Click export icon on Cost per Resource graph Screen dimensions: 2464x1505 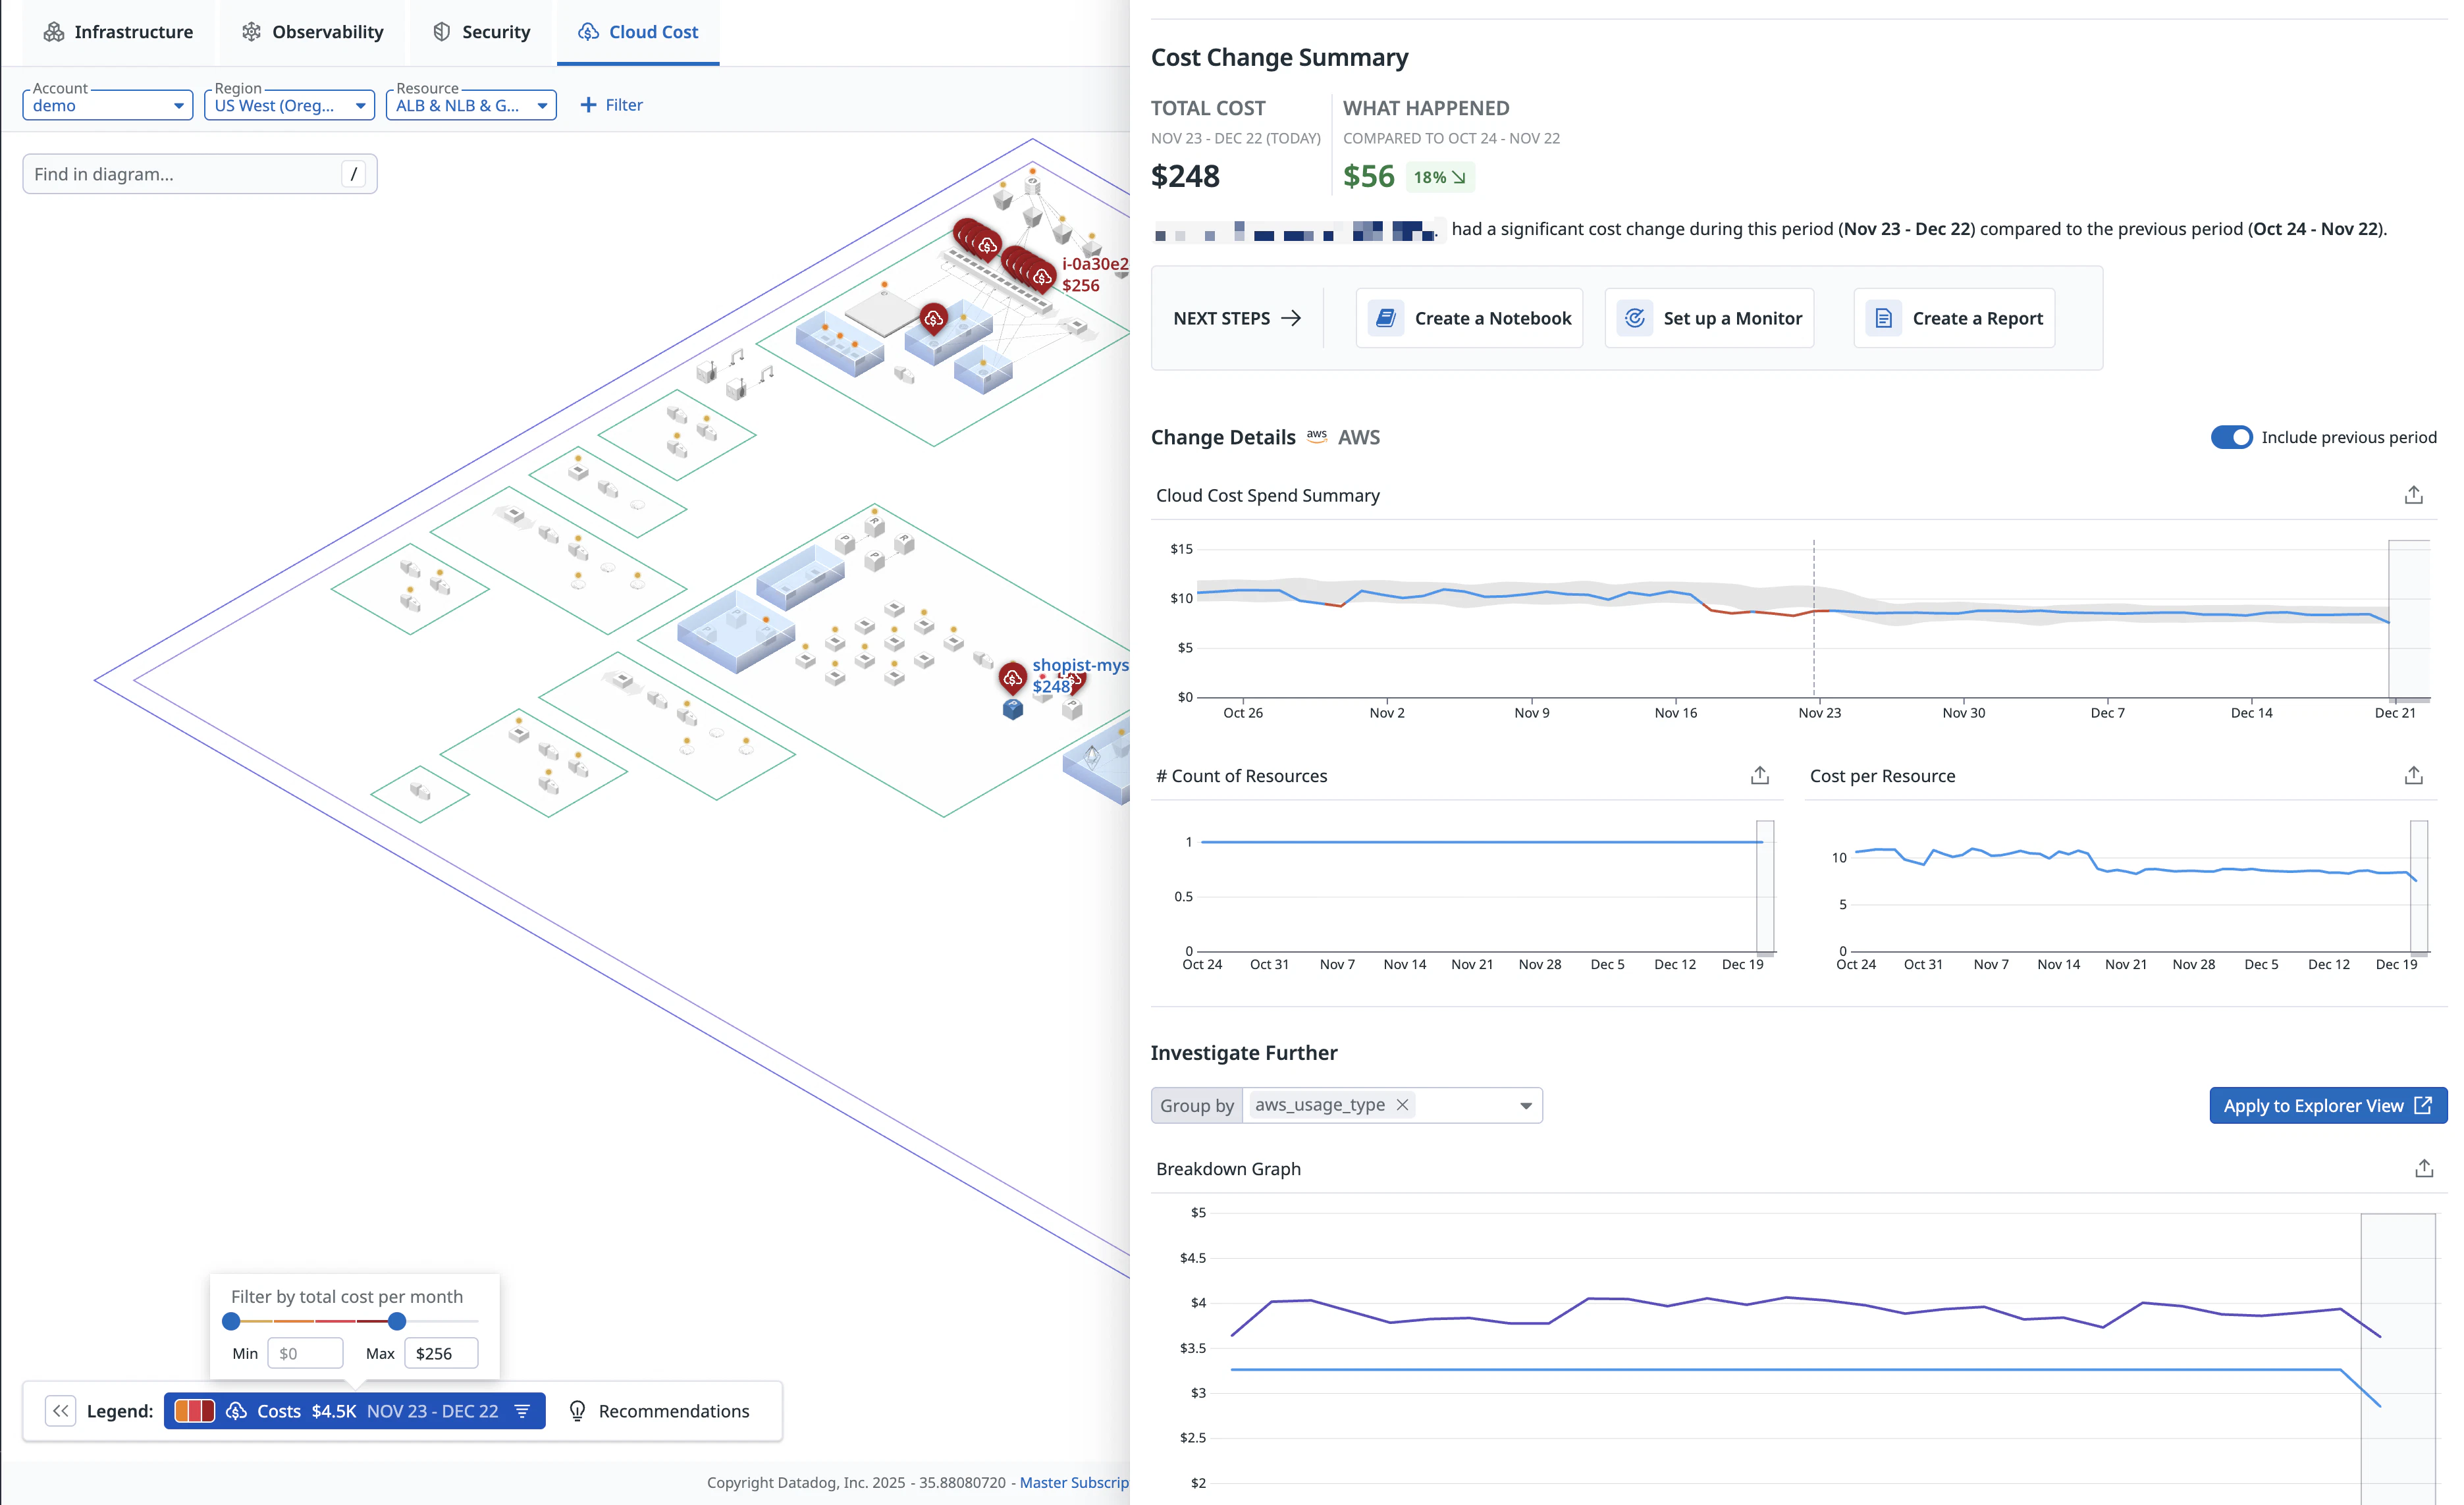(x=2413, y=775)
